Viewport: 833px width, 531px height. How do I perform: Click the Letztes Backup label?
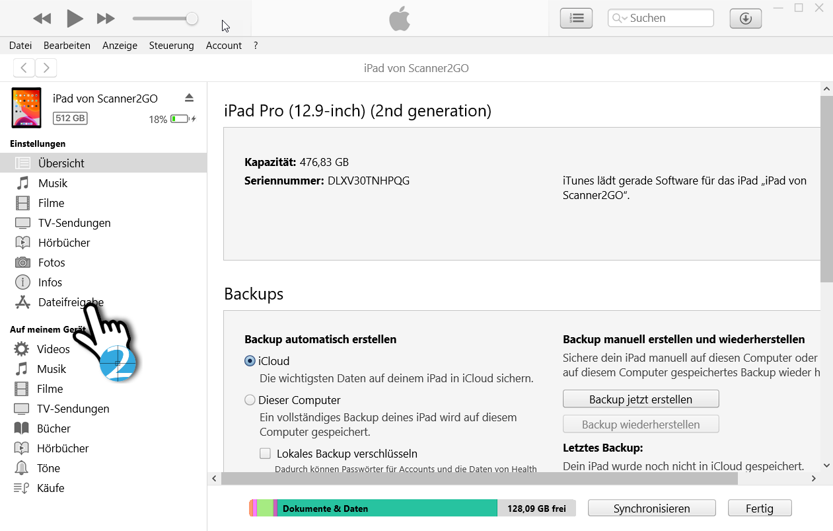(602, 448)
